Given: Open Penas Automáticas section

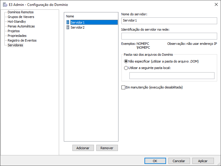Looking at the screenshot, I should tap(21, 26).
